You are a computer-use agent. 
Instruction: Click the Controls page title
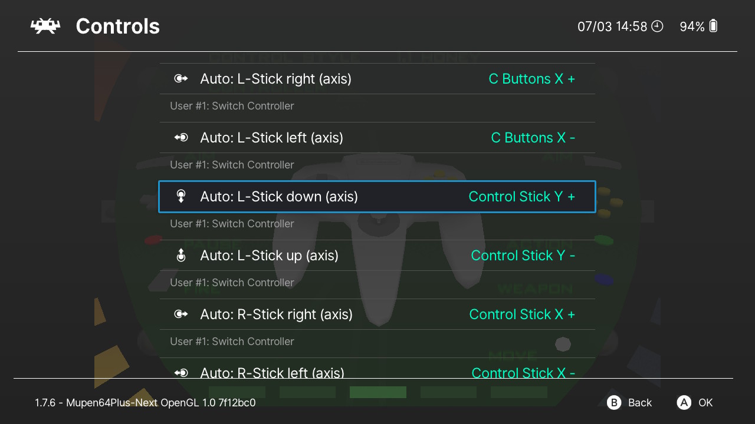[x=118, y=26]
